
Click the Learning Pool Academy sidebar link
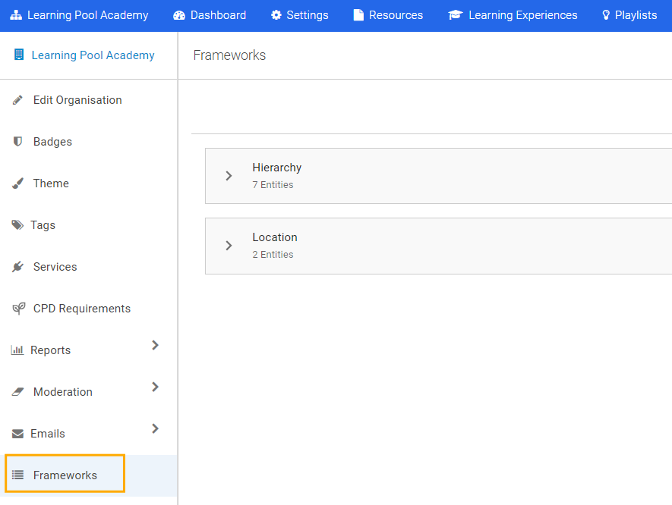pyautogui.click(x=93, y=55)
